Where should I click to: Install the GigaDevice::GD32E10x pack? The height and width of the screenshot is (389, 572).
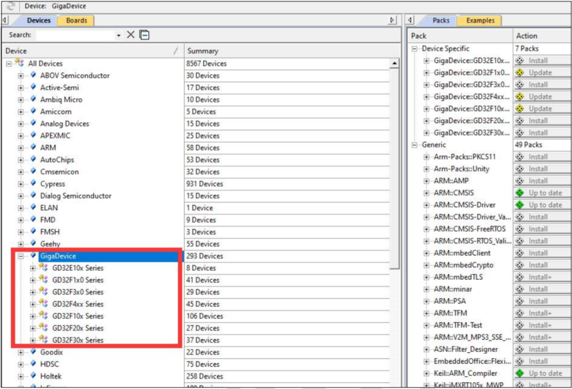(x=542, y=61)
